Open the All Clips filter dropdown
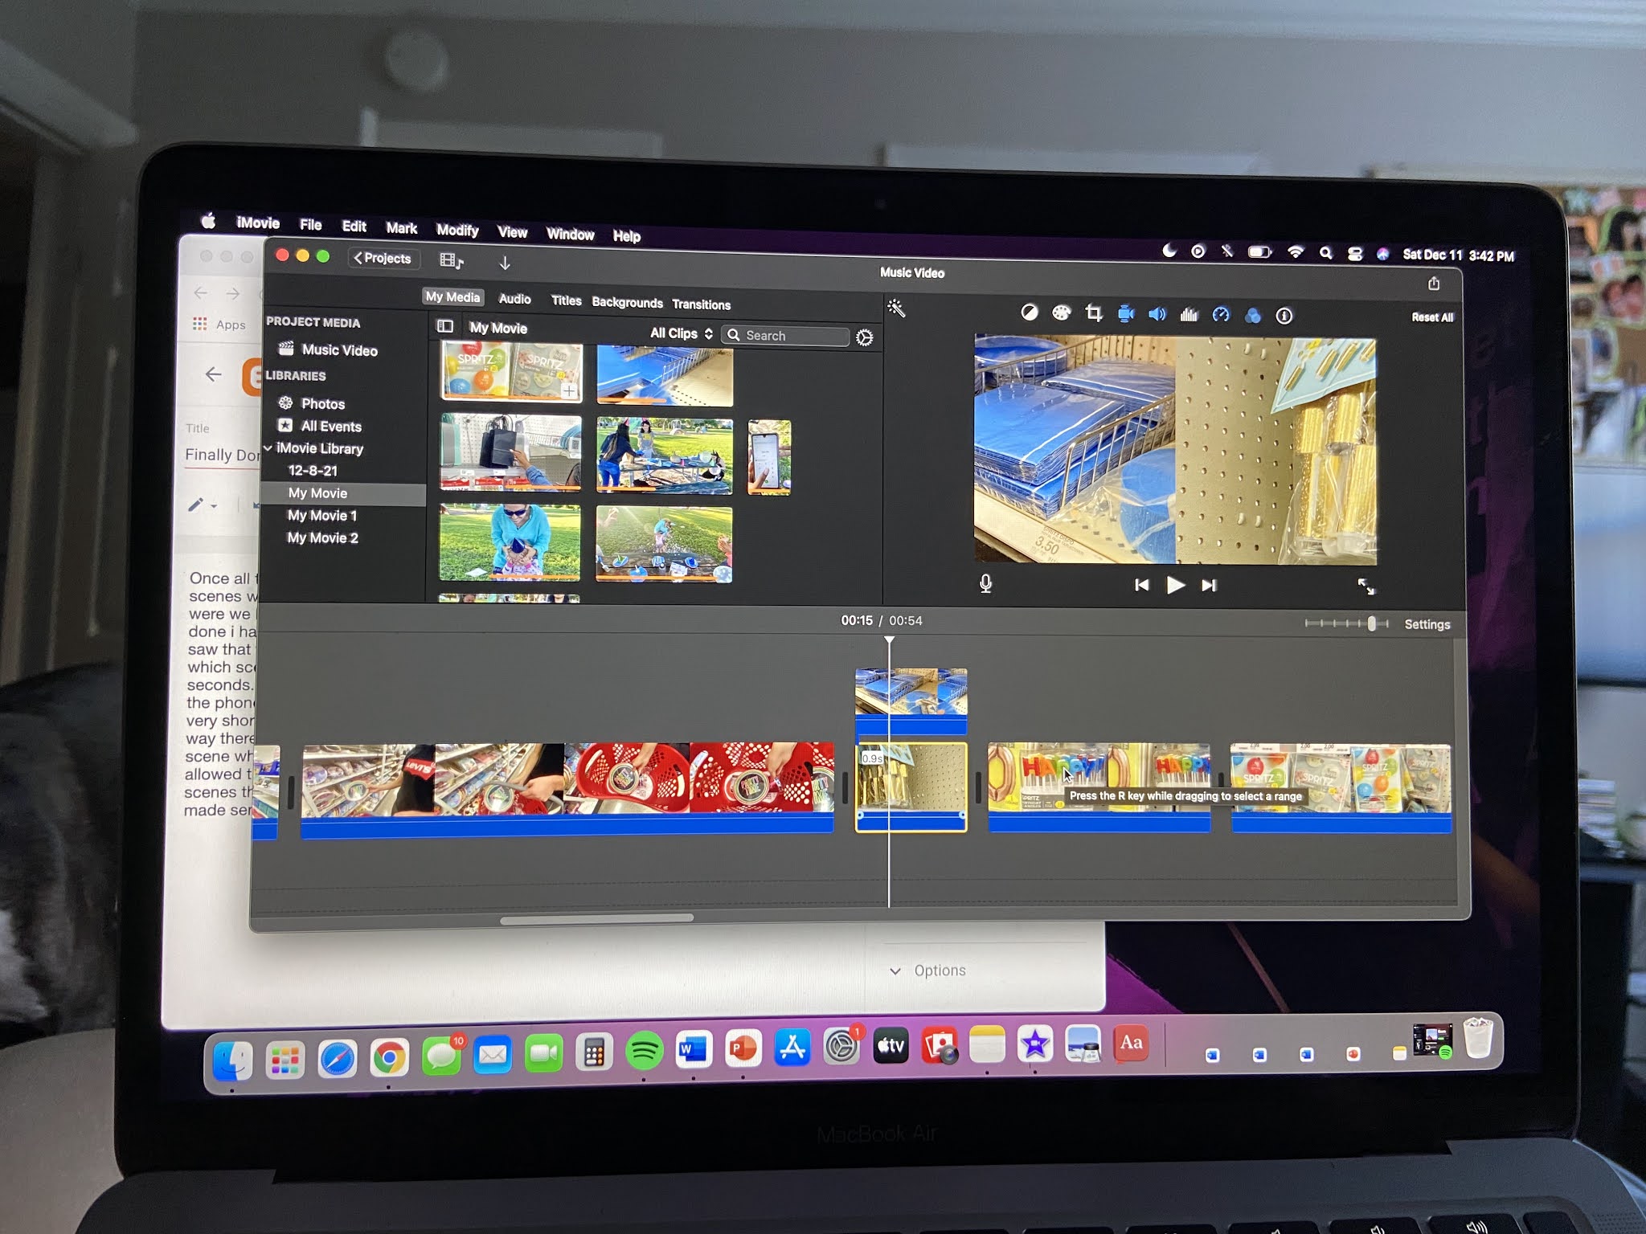 [681, 333]
